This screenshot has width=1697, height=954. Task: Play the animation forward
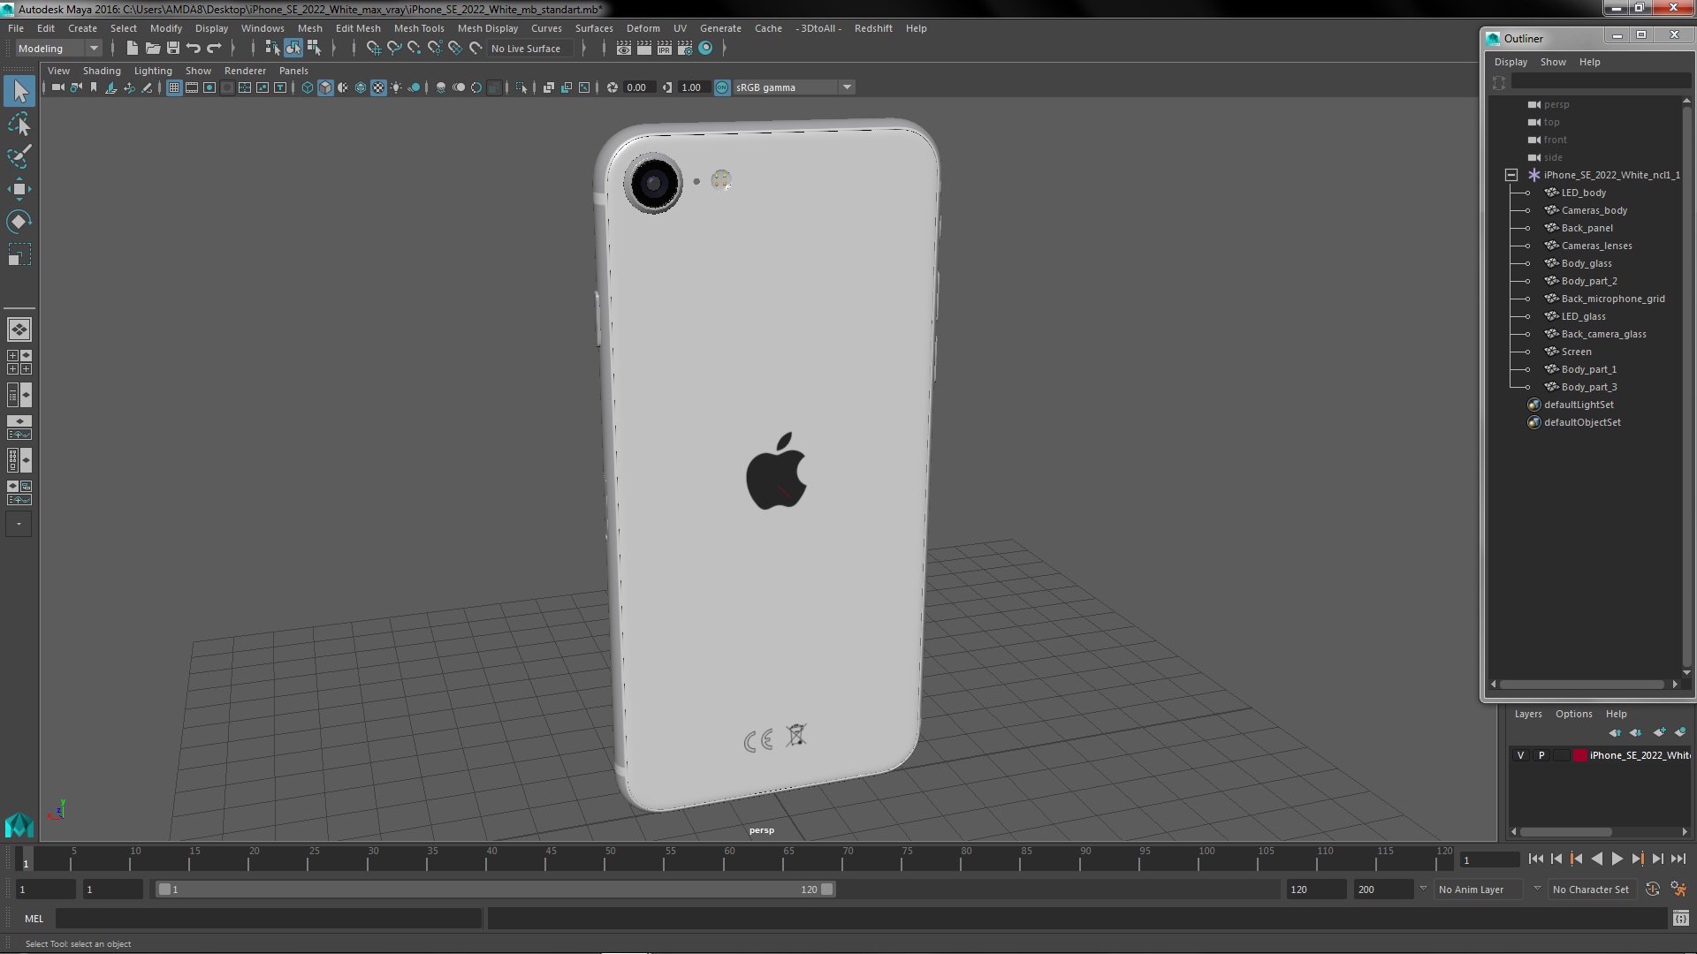pyautogui.click(x=1617, y=859)
